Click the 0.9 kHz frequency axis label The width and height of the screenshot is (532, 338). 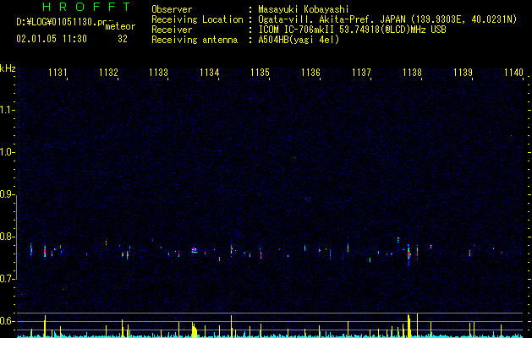click(x=7, y=194)
